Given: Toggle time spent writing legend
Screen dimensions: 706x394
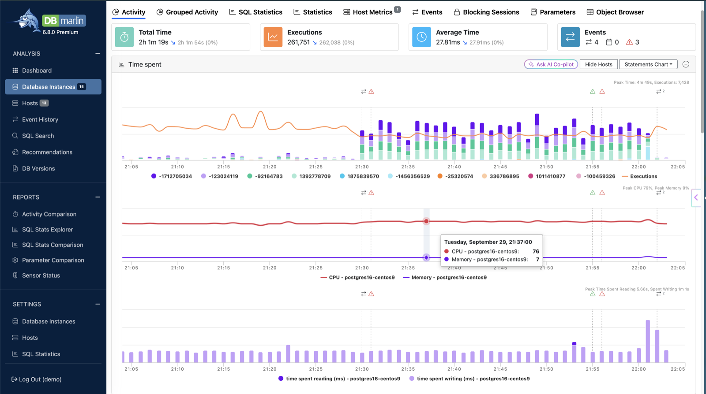Looking at the screenshot, I should coord(469,379).
